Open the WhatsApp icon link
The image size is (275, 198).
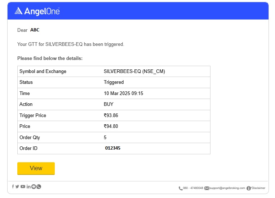(x=39, y=187)
